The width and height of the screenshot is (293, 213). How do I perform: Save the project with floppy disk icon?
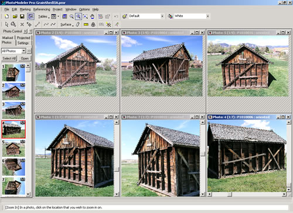pyautogui.click(x=22, y=16)
